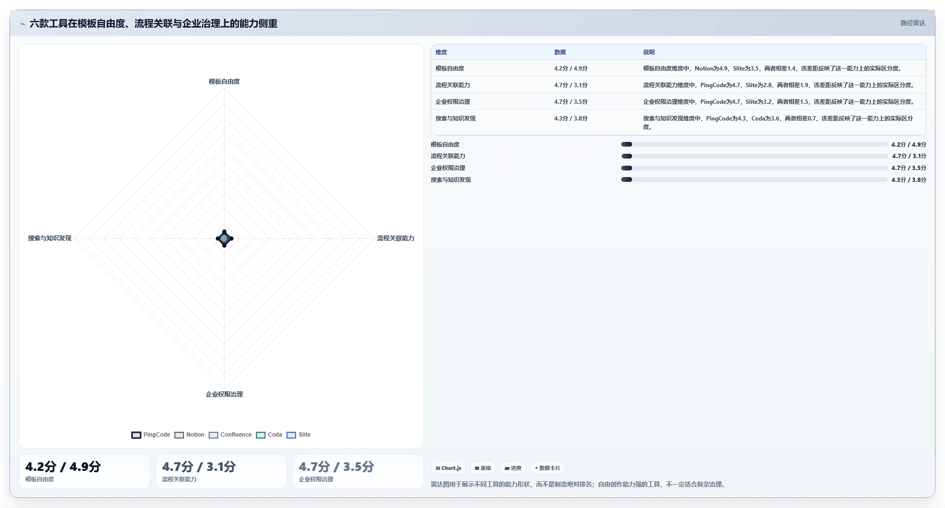The height and width of the screenshot is (508, 945).
Task: Select the 表格 chip
Action: 483,468
